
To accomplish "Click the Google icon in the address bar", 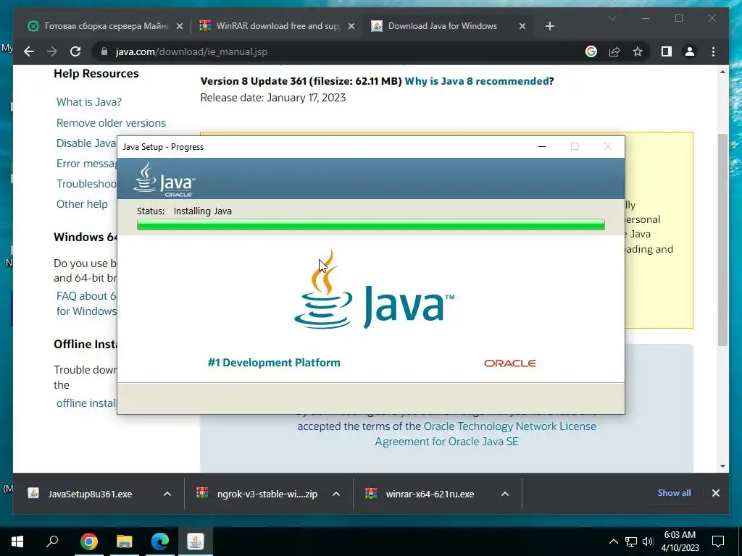I will 591,51.
